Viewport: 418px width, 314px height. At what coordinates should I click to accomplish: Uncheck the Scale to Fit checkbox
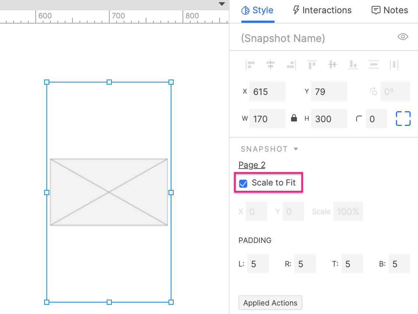(243, 183)
